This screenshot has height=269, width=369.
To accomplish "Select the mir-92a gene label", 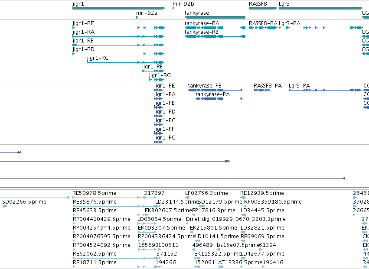I will point(147,13).
